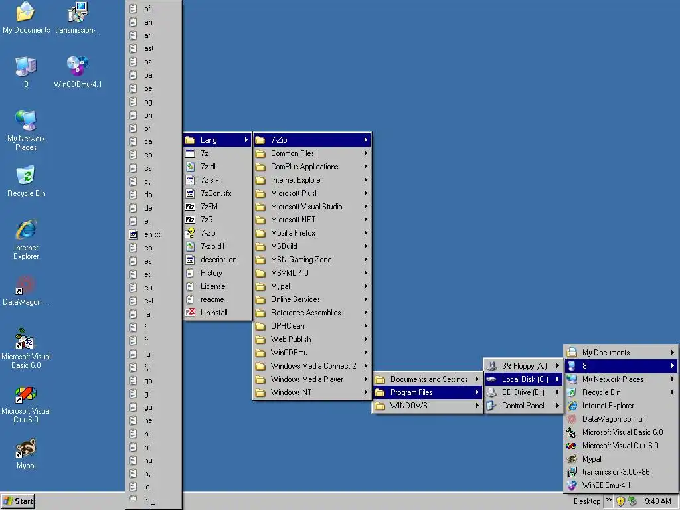Click the Recycle Bin icon in Desktop toolbar menu

[572, 392]
